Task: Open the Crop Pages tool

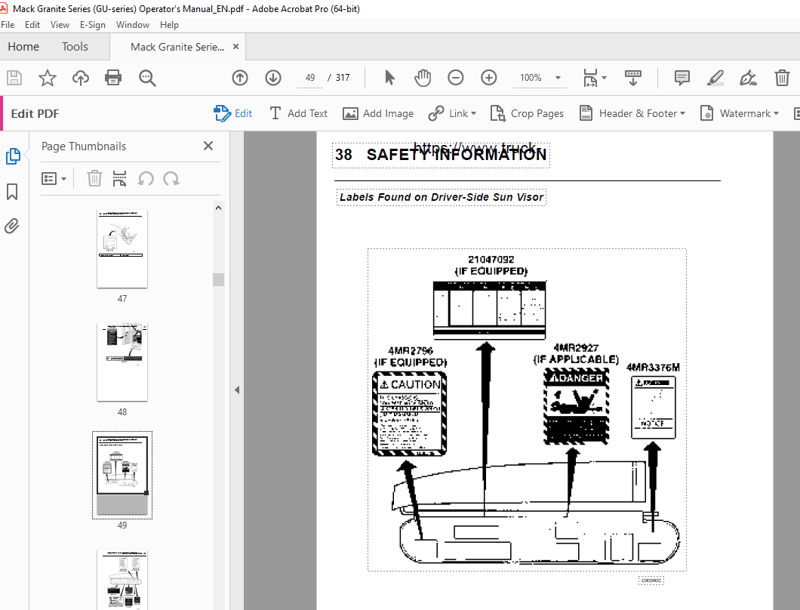Action: pos(528,113)
